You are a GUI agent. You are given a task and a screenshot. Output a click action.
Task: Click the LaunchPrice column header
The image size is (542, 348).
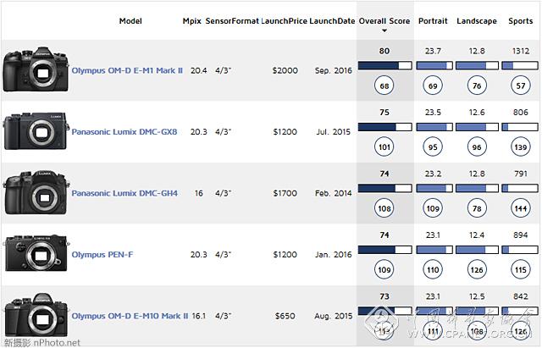(285, 19)
